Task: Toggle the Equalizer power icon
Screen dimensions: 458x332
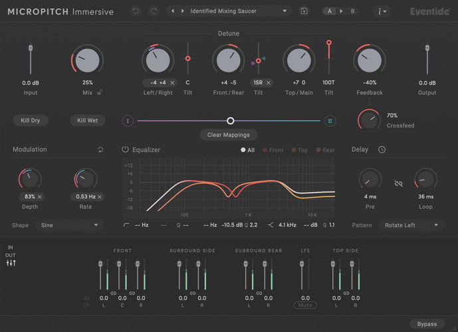Action: [x=125, y=150]
